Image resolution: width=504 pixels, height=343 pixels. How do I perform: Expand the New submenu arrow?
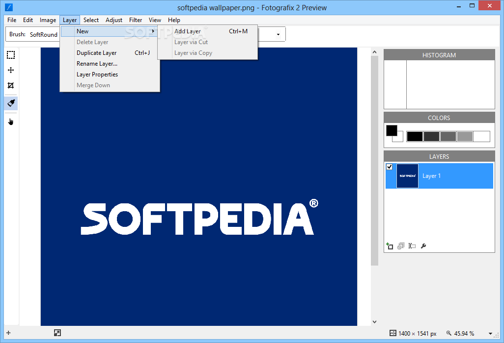[153, 31]
